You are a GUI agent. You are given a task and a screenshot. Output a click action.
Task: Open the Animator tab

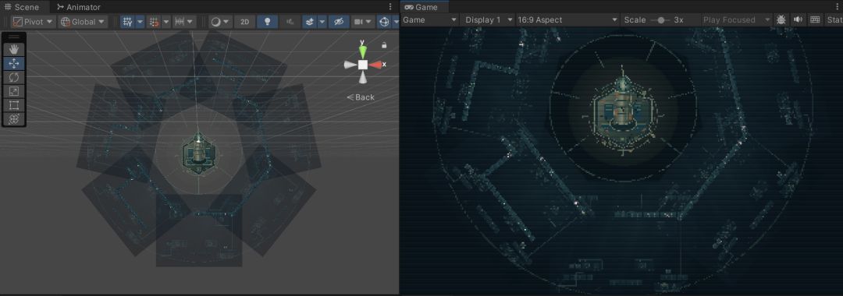tap(79, 7)
